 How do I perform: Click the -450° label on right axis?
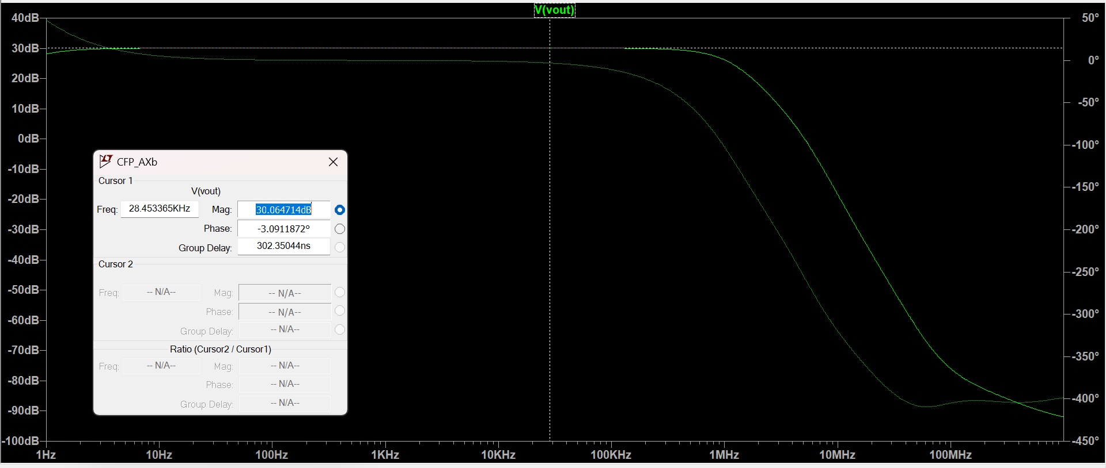[1085, 441]
